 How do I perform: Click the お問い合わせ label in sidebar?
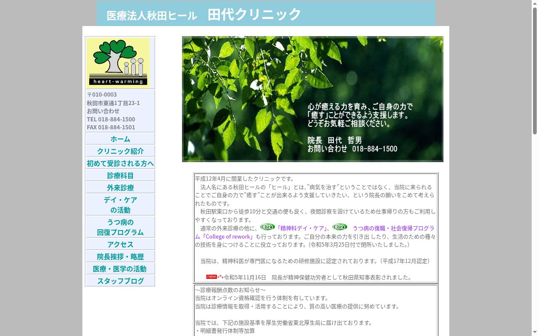coord(103,111)
